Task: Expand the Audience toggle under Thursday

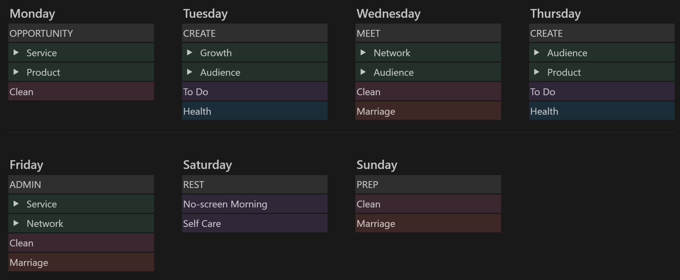Action: [x=537, y=52]
